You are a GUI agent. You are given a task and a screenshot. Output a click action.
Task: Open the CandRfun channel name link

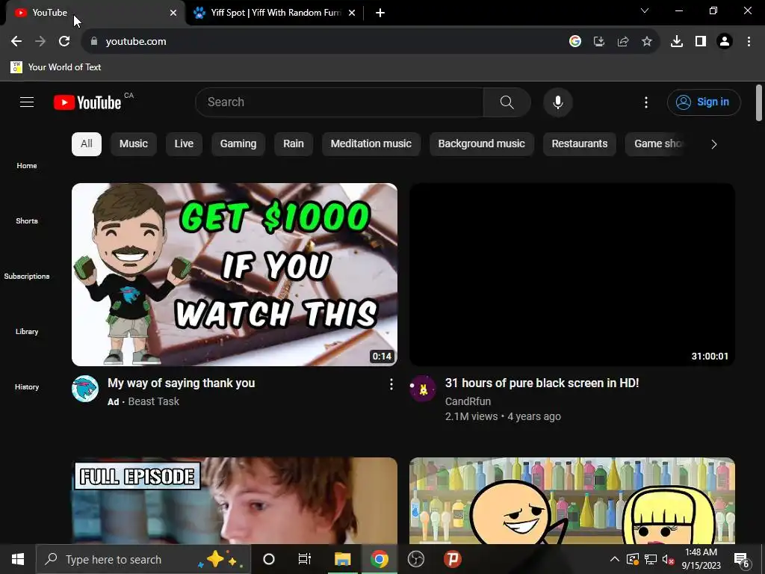[468, 401]
